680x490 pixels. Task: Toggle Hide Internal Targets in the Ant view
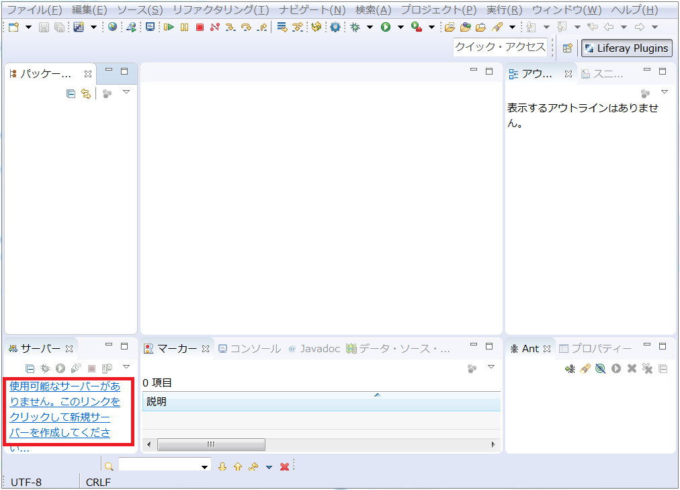601,368
